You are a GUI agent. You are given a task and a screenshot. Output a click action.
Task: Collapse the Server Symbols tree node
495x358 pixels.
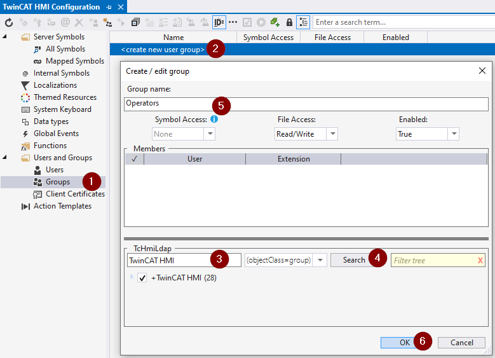click(x=4, y=36)
